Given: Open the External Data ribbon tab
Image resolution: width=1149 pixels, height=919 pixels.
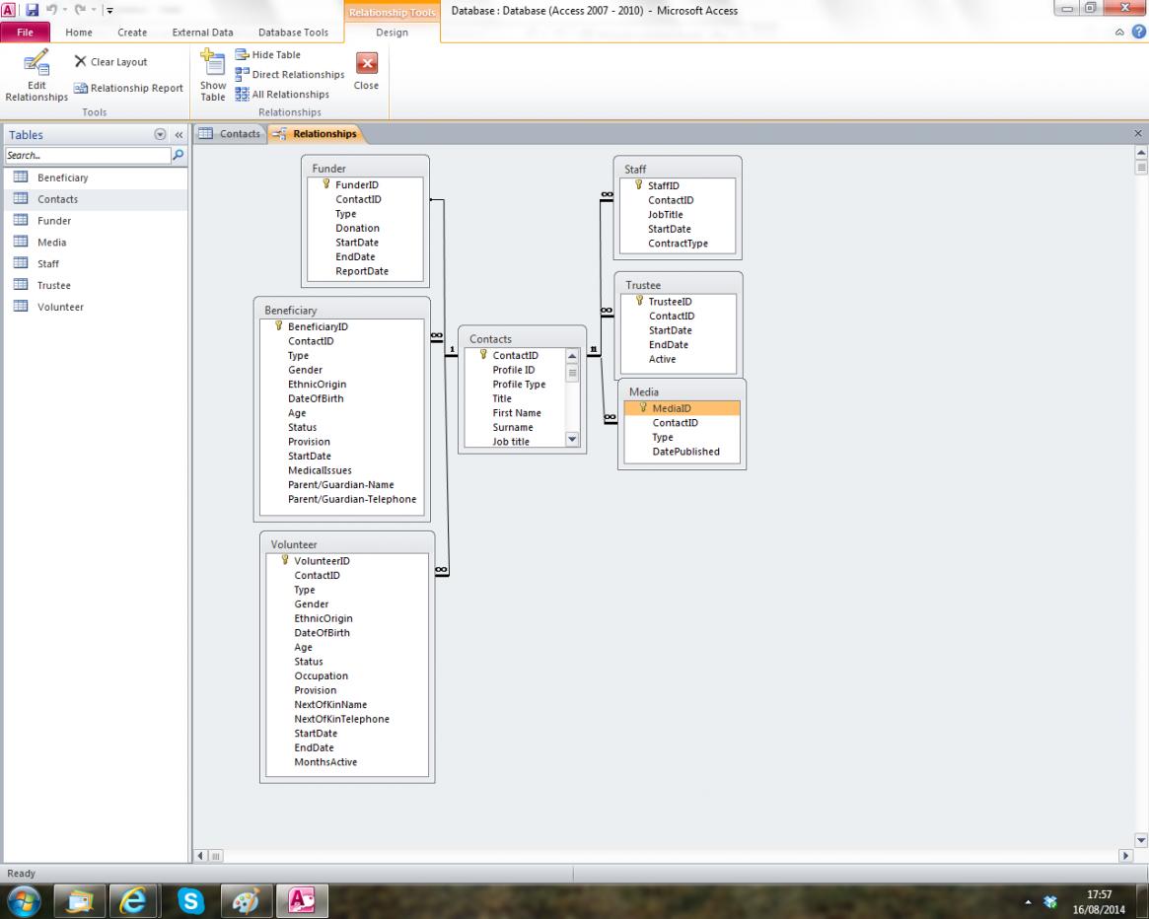Looking at the screenshot, I should click(202, 33).
